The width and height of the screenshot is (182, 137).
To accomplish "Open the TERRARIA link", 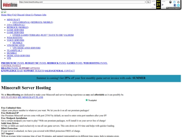I will (x=35, y=35).
